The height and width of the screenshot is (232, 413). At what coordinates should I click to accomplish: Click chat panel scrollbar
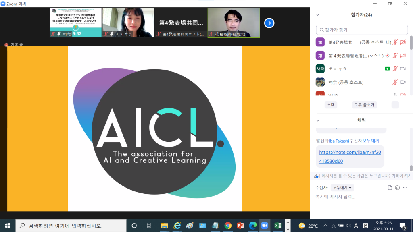411,168
